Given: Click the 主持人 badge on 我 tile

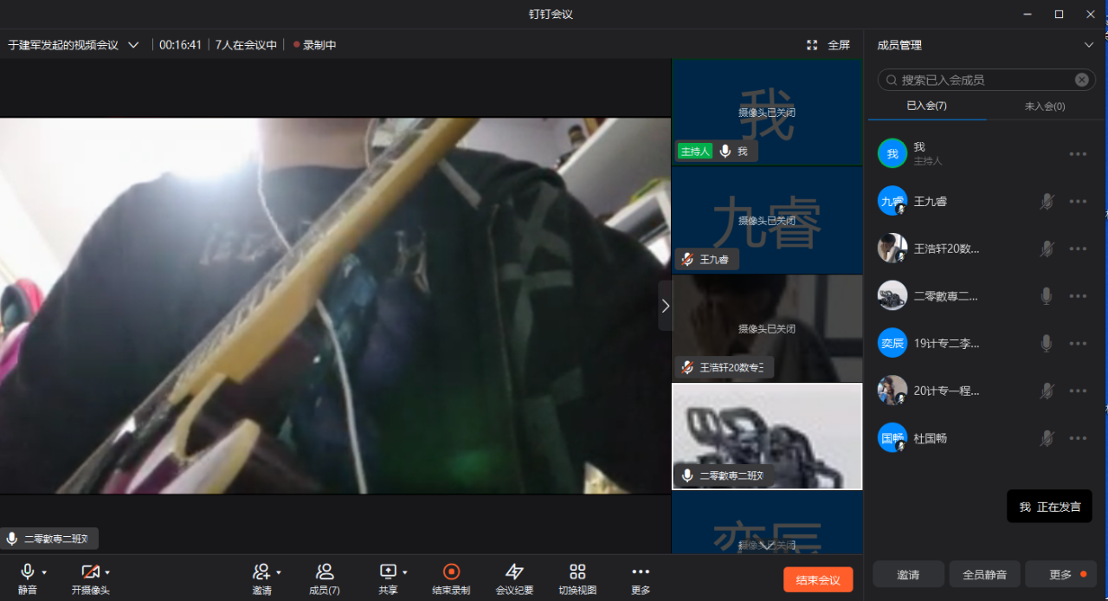Looking at the screenshot, I should [695, 152].
